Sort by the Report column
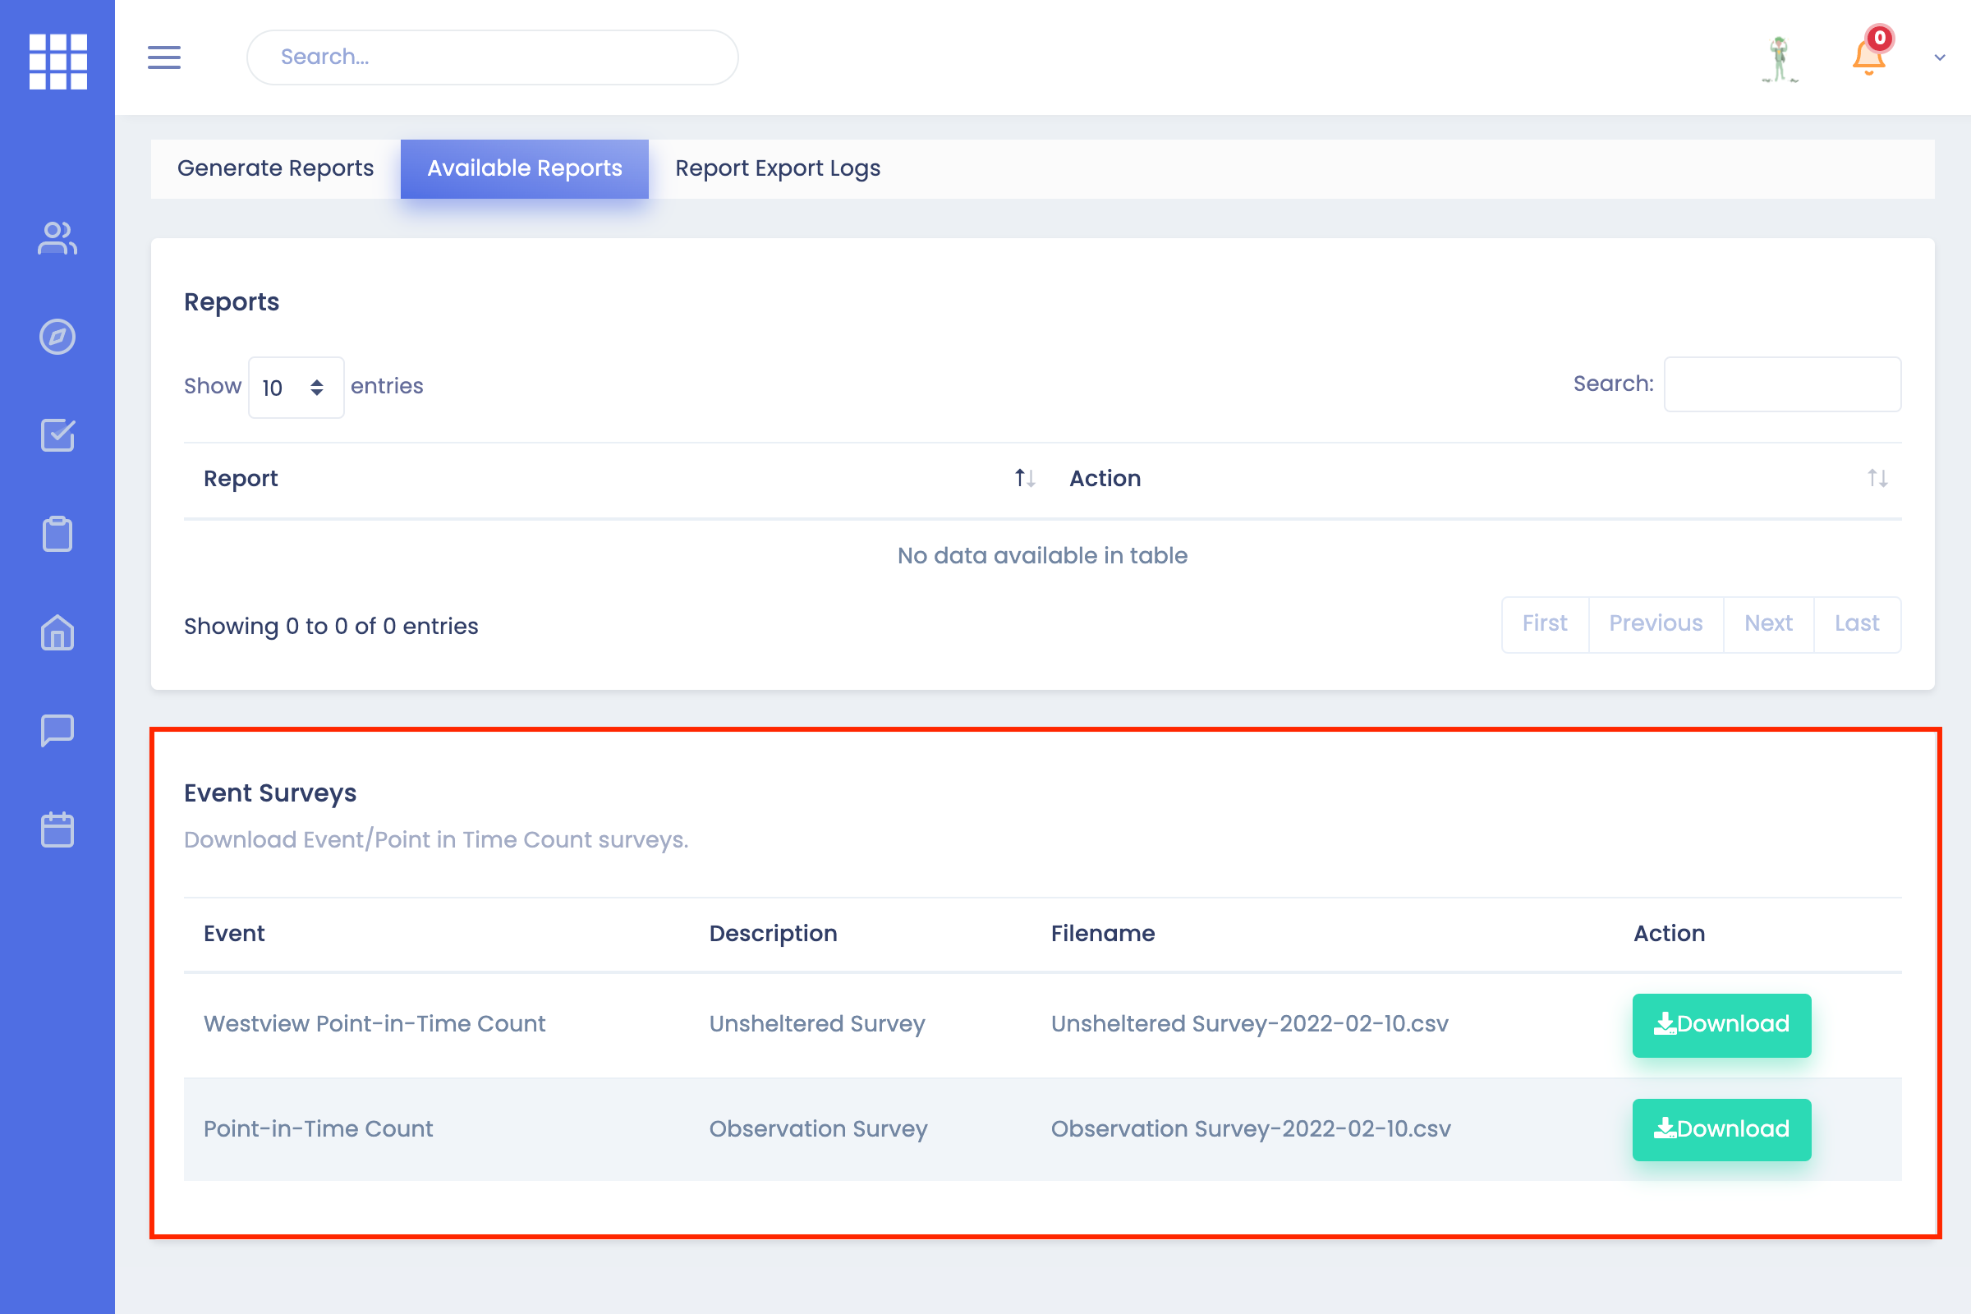Screen dimensions: 1971x1314 pos(1025,479)
